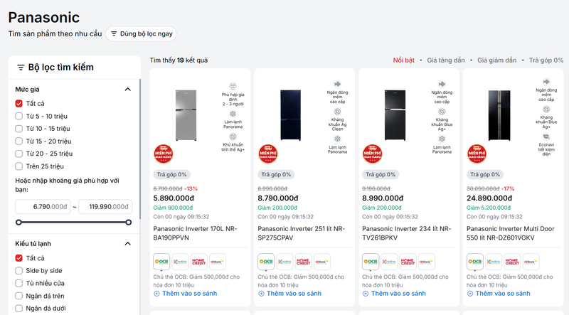This screenshot has height=315, width=569.
Task: Collapse the Kiểu tủ lạnh section
Action: [x=128, y=243]
